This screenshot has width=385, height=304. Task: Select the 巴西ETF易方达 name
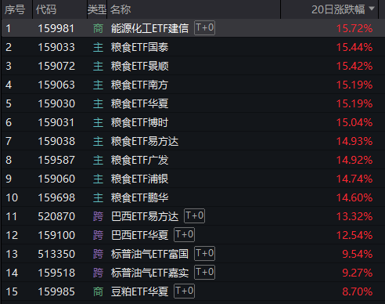[x=145, y=216]
